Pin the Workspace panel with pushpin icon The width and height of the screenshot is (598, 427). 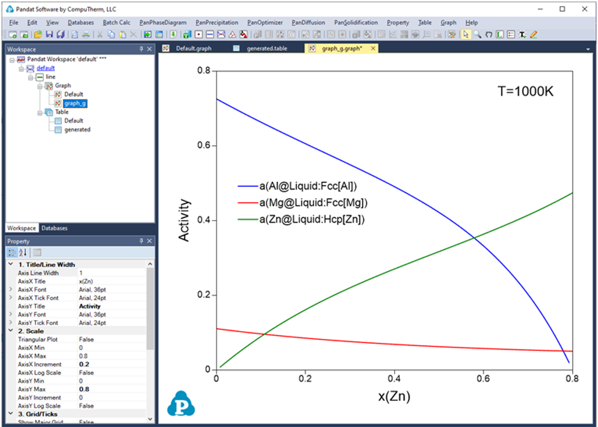coord(141,49)
